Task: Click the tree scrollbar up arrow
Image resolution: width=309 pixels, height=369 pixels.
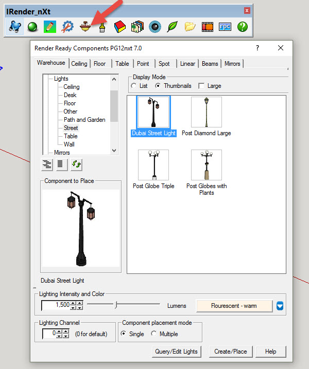Action: (114, 79)
